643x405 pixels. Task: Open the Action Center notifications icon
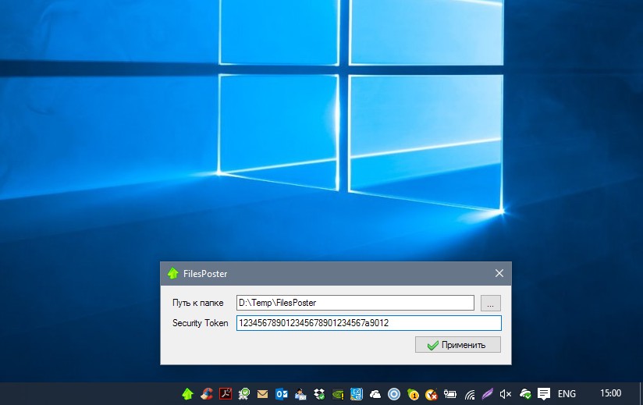pyautogui.click(x=544, y=394)
